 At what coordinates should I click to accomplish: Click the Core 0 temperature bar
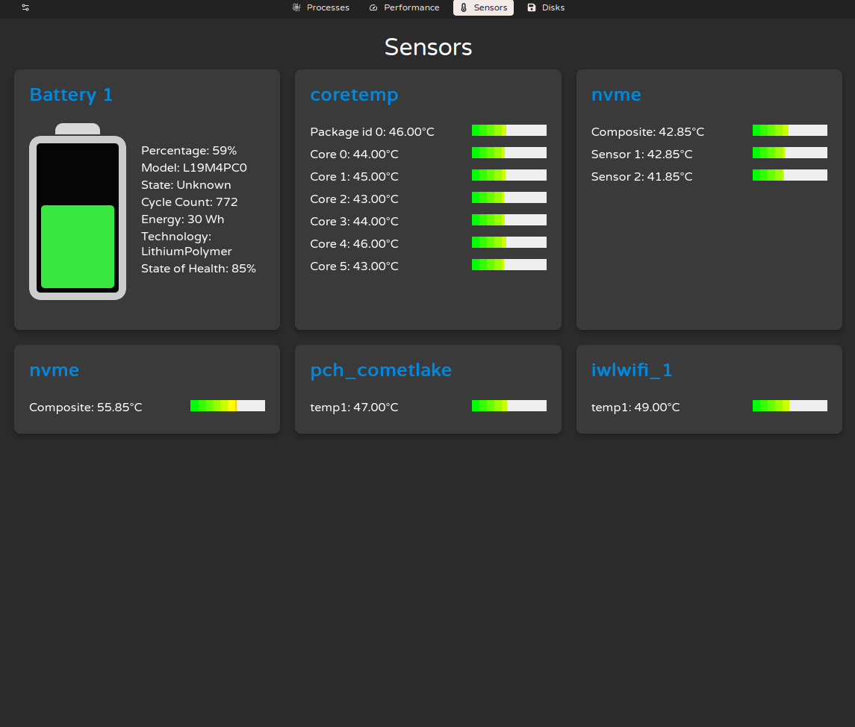(x=509, y=152)
